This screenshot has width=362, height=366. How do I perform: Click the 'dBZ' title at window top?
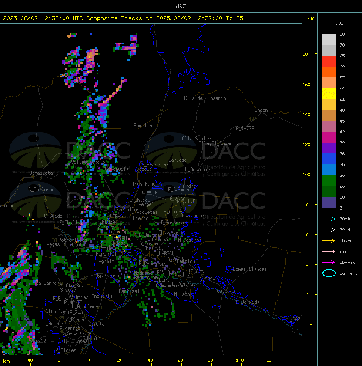(x=181, y=7)
